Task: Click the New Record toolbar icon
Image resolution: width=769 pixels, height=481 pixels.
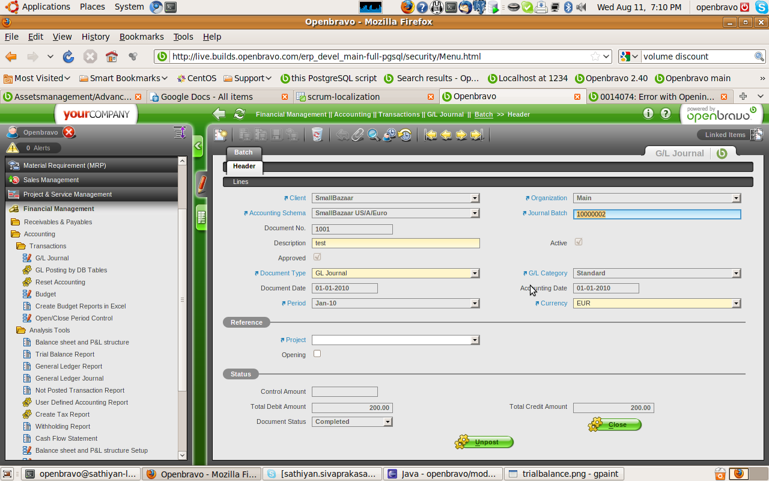Action: tap(220, 135)
